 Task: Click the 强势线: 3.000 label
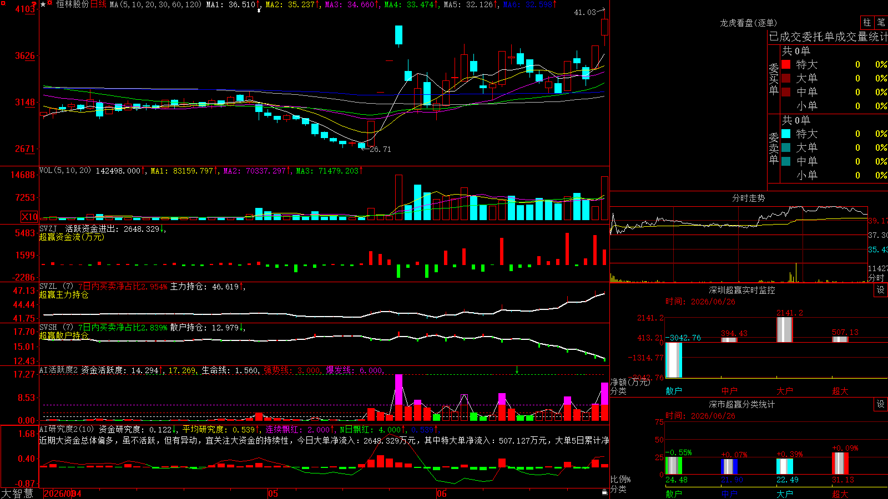(292, 370)
